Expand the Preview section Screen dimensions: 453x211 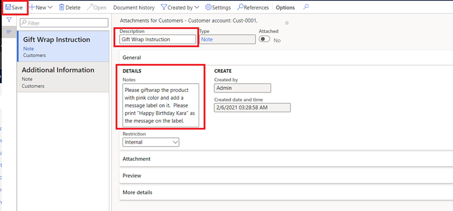click(x=286, y=176)
